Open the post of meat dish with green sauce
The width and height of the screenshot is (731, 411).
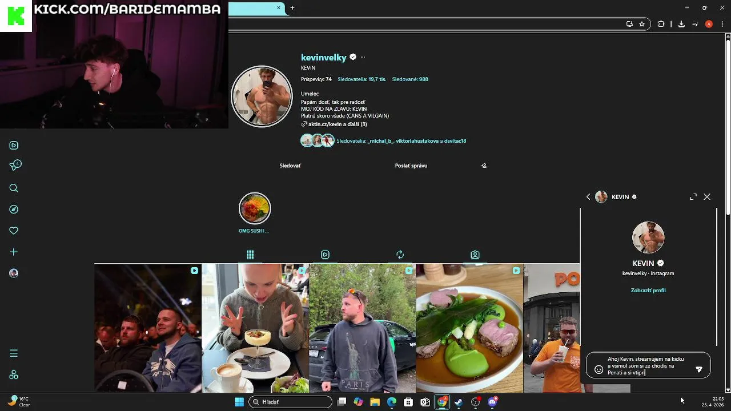click(x=469, y=328)
